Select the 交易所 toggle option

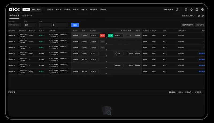point(26,9)
